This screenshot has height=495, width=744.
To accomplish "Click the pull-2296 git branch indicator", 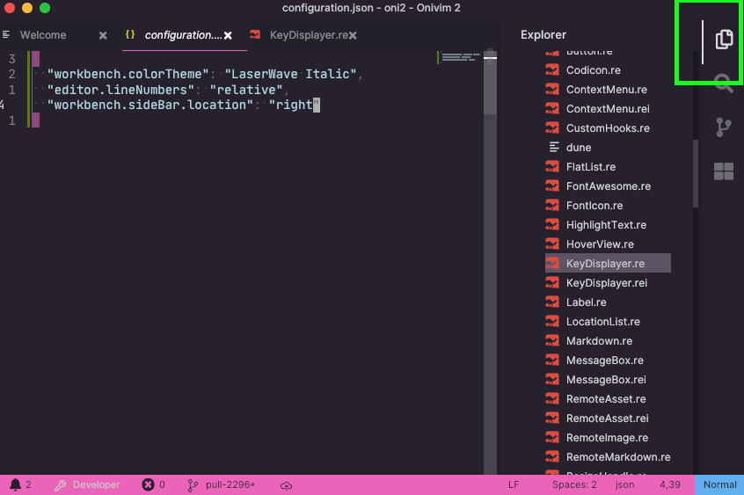I will click(221, 484).
